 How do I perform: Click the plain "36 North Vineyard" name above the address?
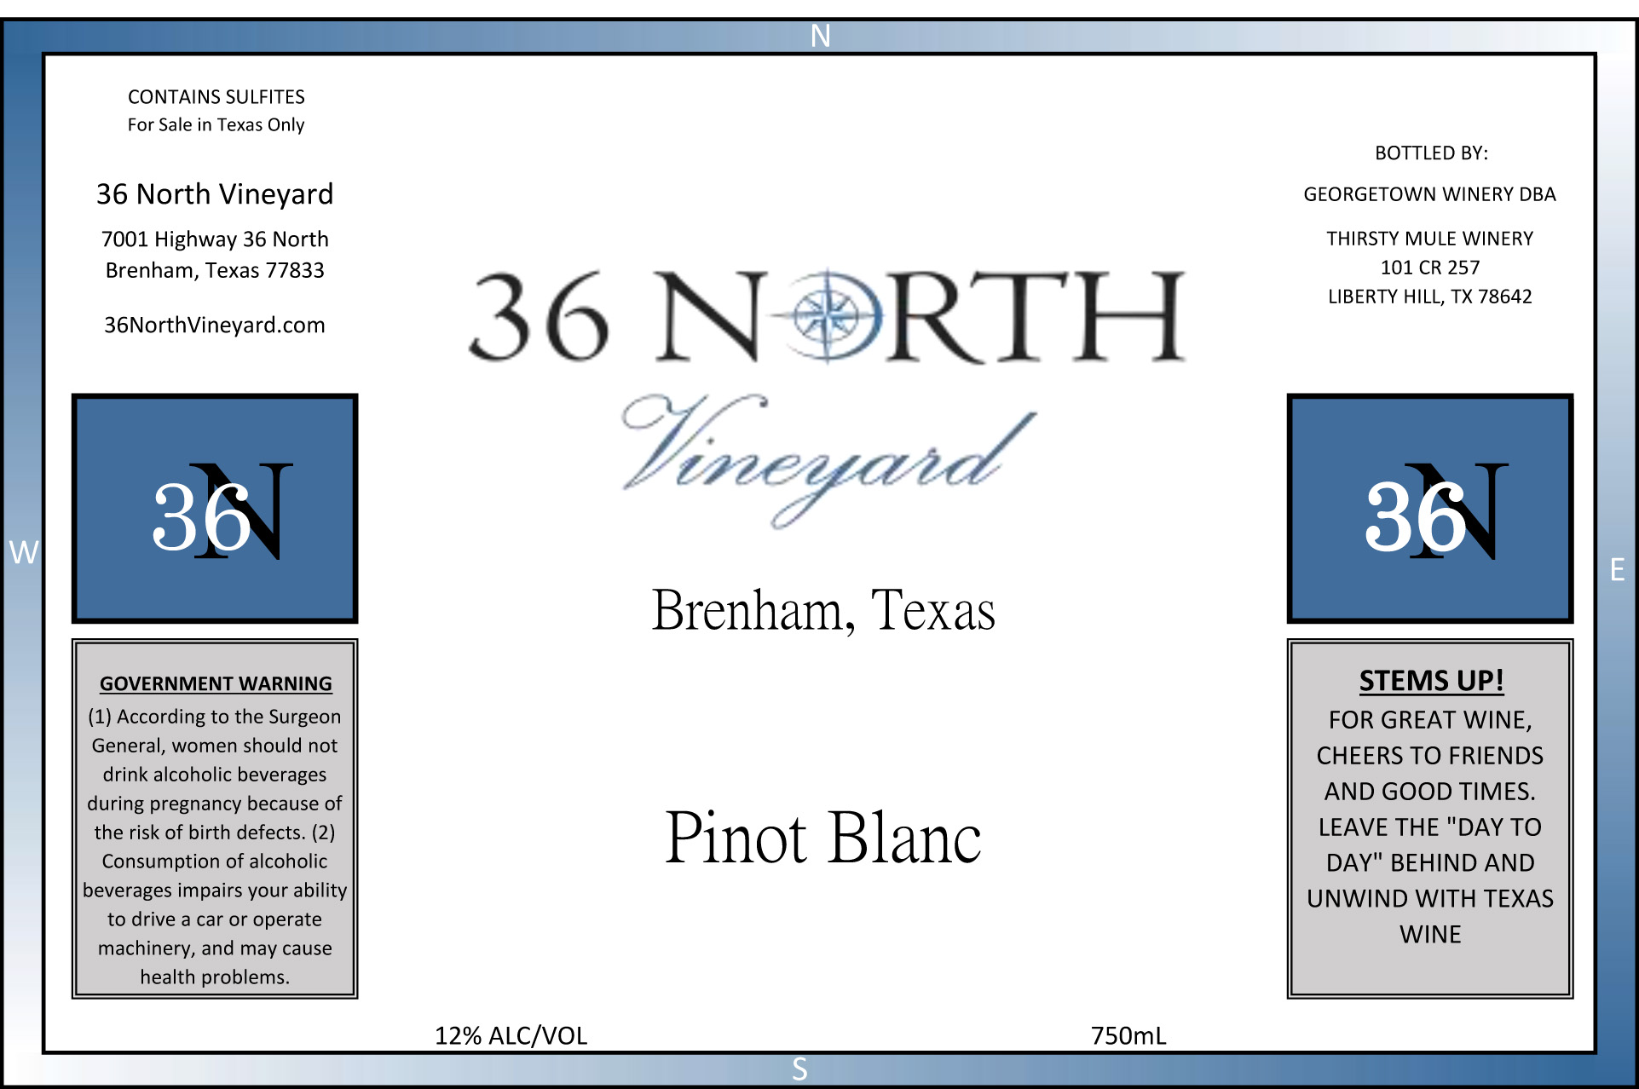click(x=215, y=194)
